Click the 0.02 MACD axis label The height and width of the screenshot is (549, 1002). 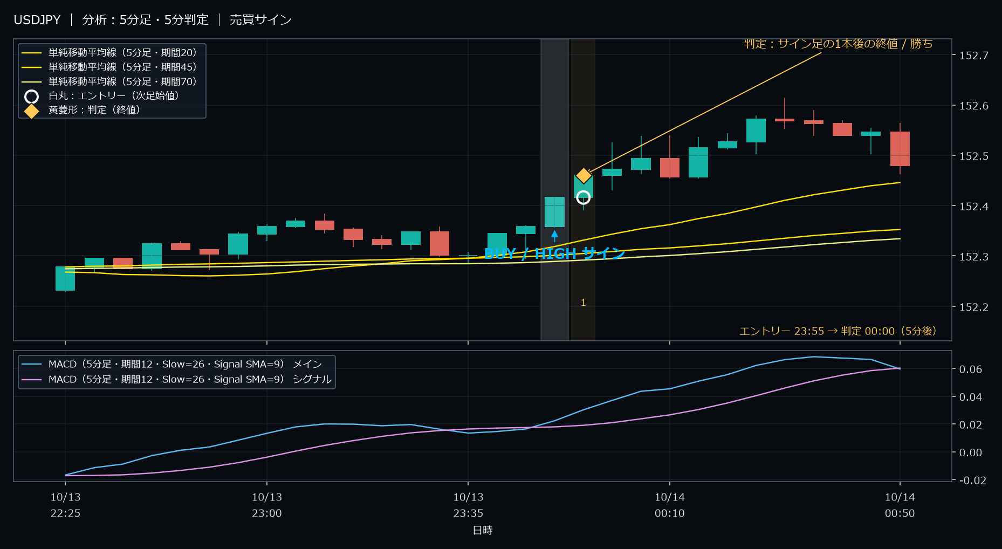pyautogui.click(x=971, y=424)
